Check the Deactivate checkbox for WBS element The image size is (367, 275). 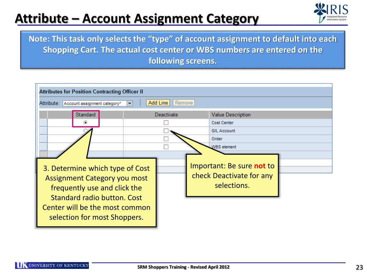coord(166,147)
